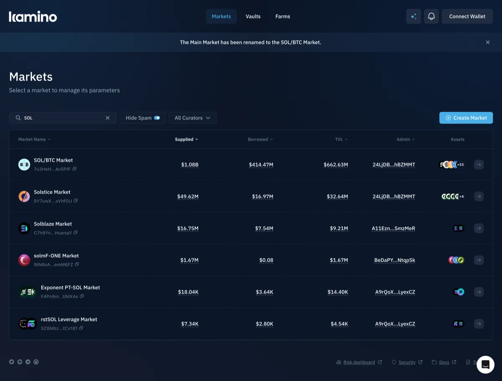Image resolution: width=502 pixels, height=381 pixels.
Task: Open the All Curators dropdown
Action: pyautogui.click(x=192, y=118)
